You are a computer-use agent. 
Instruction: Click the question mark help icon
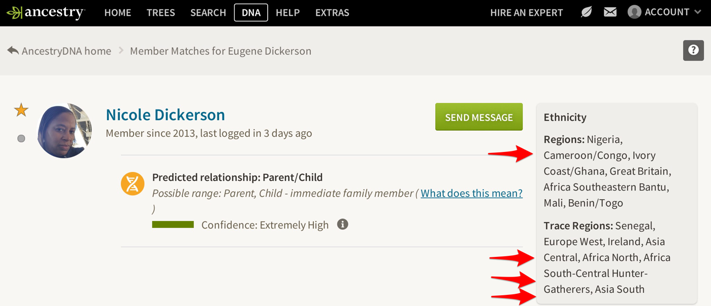693,51
